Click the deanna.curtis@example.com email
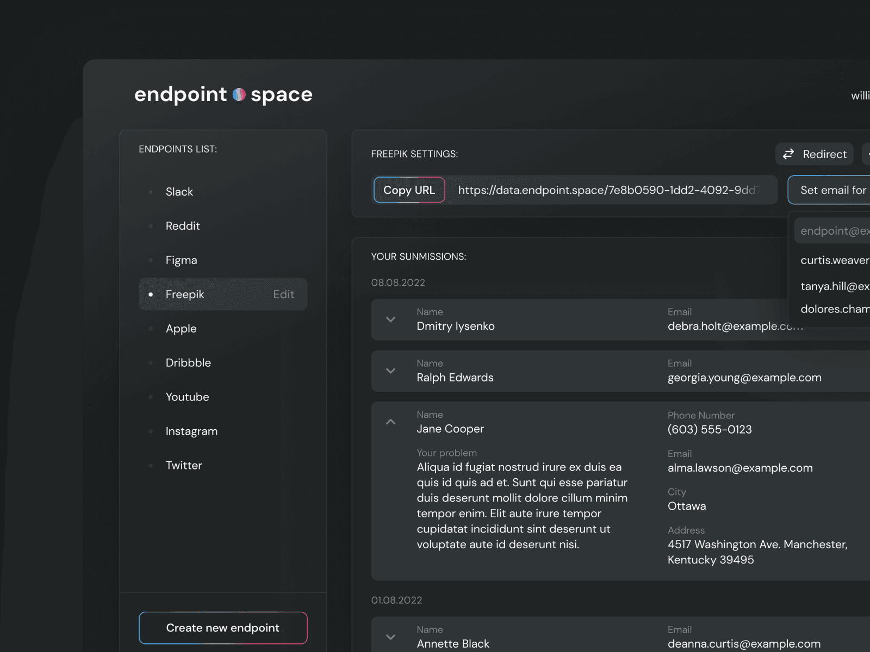 point(744,644)
